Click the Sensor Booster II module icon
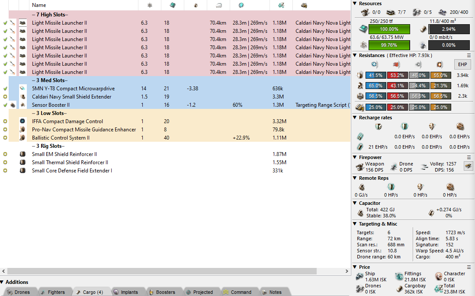The image size is (475, 296). [22, 105]
